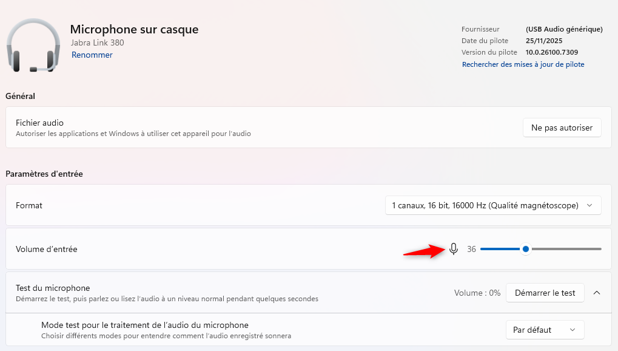Click the Fichier audio setting label
Image resolution: width=618 pixels, height=351 pixels.
[x=39, y=123]
